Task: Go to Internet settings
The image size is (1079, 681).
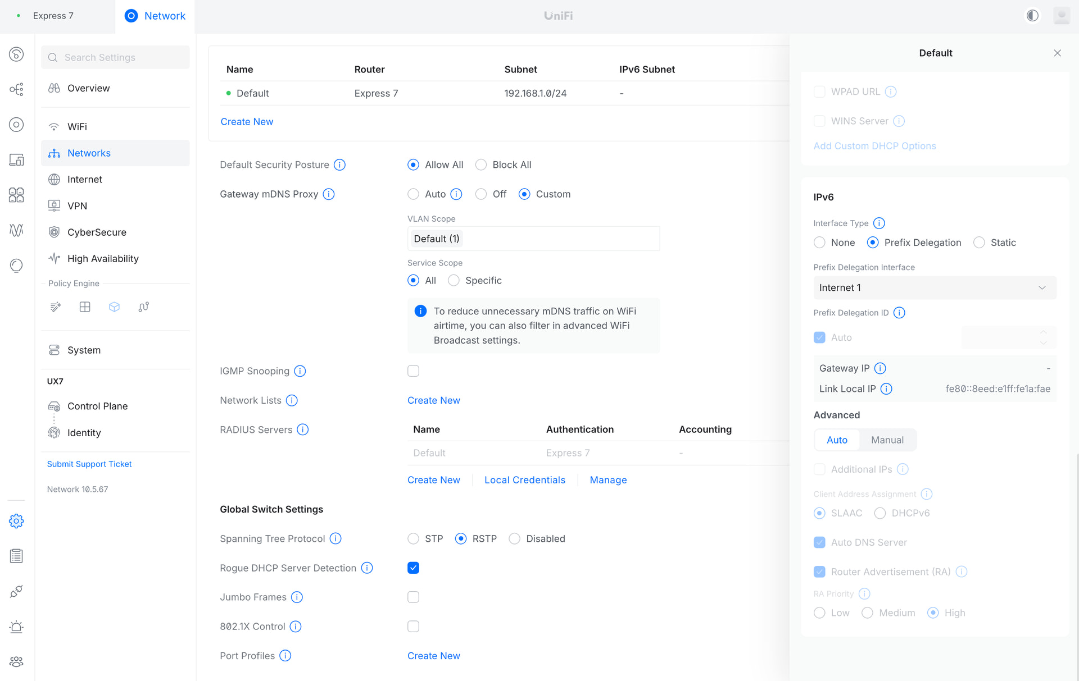Action: pos(115,180)
